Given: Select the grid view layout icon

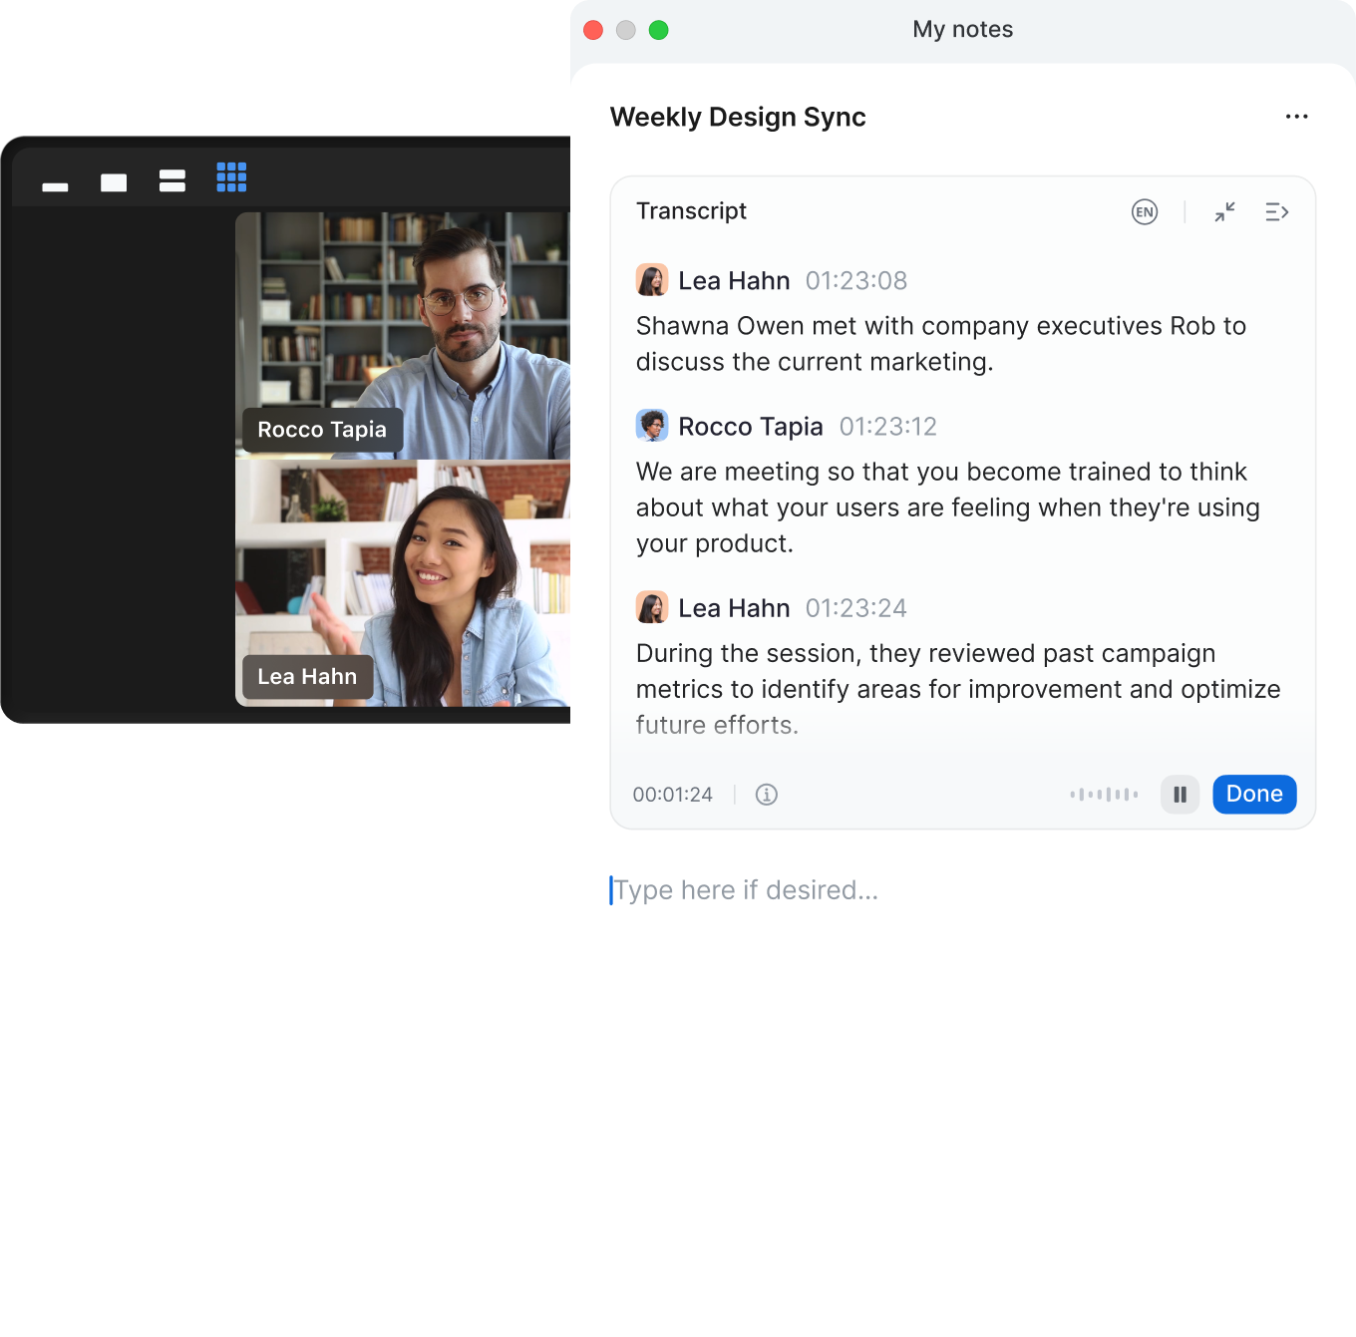Looking at the screenshot, I should tap(231, 177).
